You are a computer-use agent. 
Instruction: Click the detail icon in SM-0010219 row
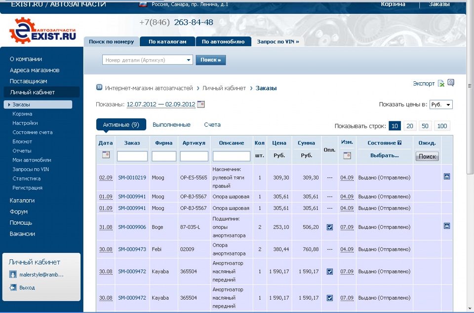click(x=447, y=176)
